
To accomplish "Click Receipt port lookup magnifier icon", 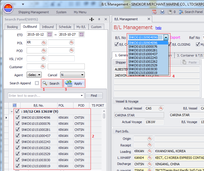I will [x=150, y=144].
